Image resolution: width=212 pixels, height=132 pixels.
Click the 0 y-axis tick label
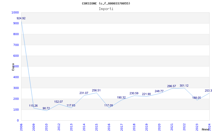point(18,120)
